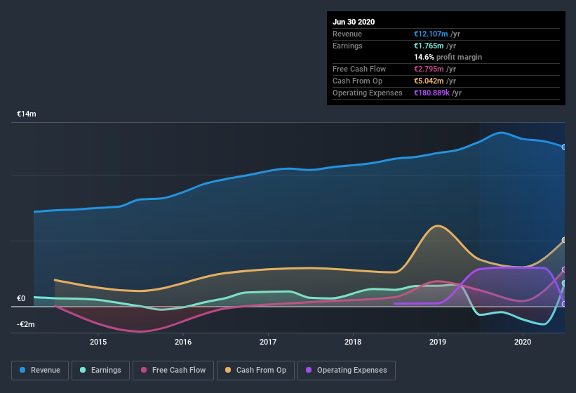Click the €5.042m cash from op value
Image resolution: width=576 pixels, height=393 pixels.
(429, 81)
